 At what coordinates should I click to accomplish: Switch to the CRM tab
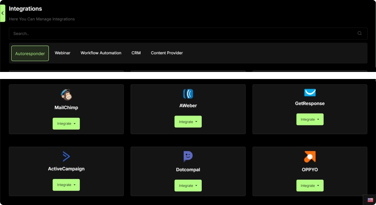point(136,53)
